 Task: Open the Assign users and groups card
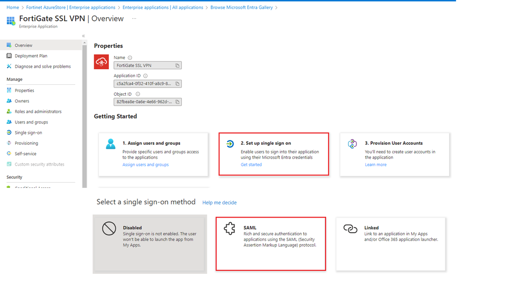(x=153, y=155)
